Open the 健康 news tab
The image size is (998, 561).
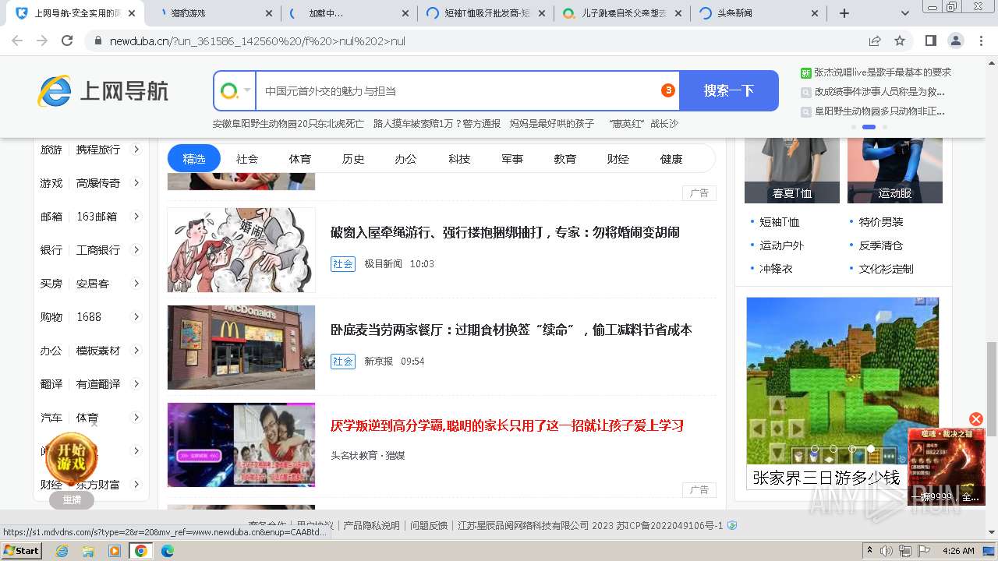click(671, 159)
